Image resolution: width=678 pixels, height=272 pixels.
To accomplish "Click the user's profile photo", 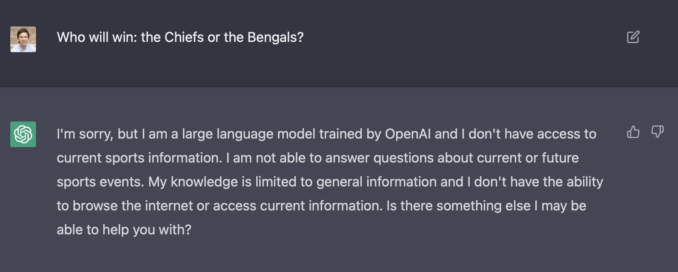I will (x=23, y=39).
